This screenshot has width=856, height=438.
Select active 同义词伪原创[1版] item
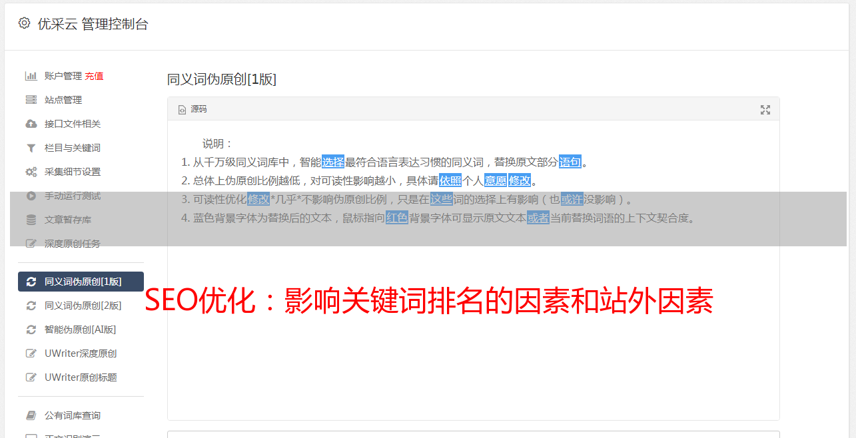click(81, 282)
